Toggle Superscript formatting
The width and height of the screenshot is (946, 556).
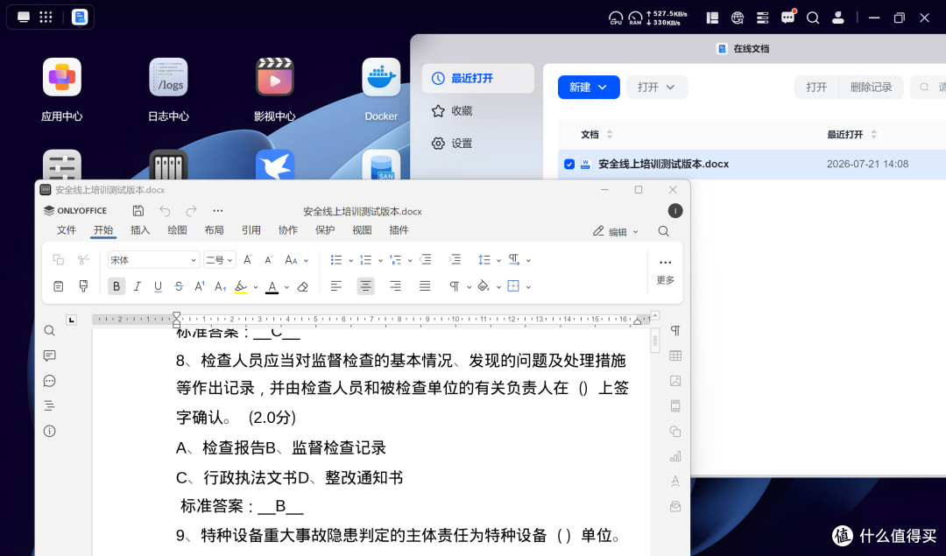tap(200, 285)
